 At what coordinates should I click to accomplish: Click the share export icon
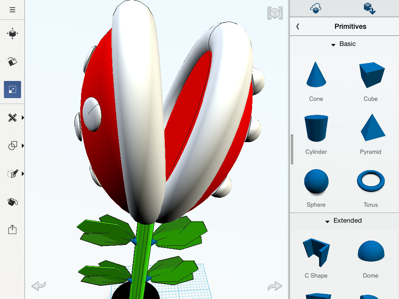(12, 230)
